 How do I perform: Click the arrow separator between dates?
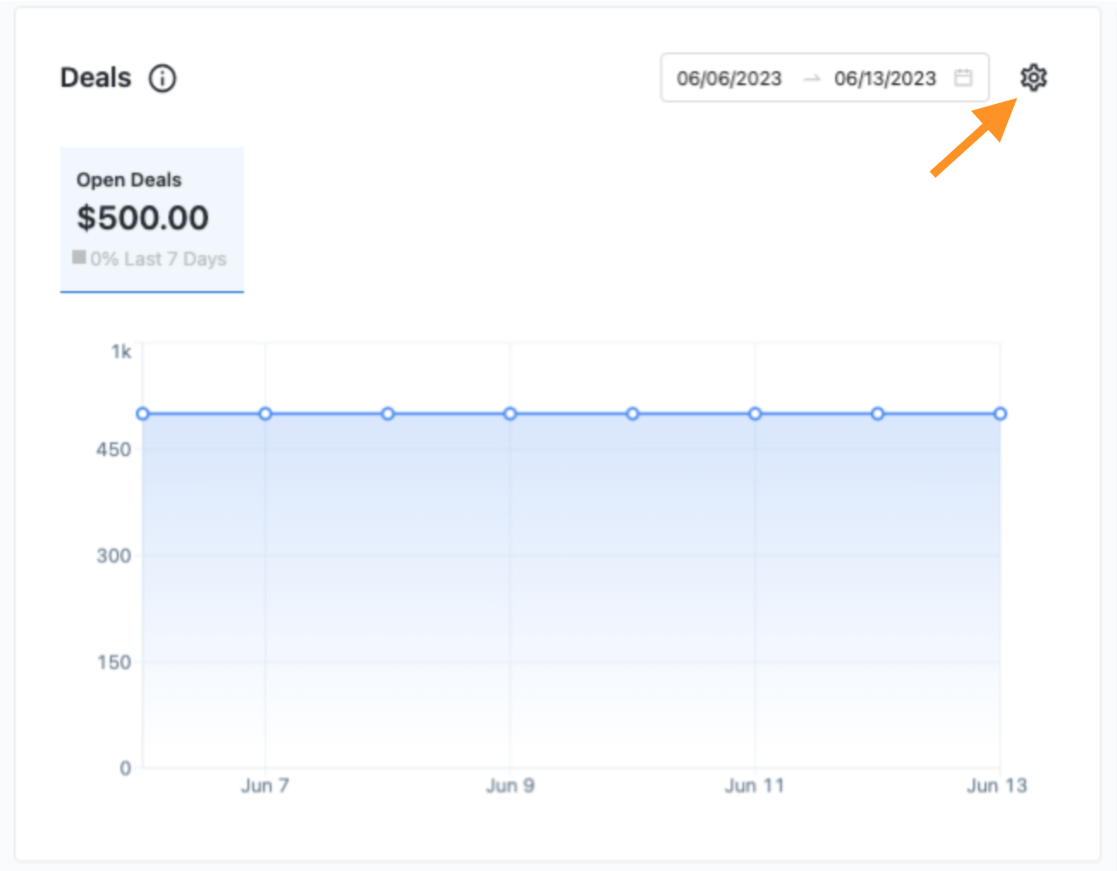click(811, 79)
